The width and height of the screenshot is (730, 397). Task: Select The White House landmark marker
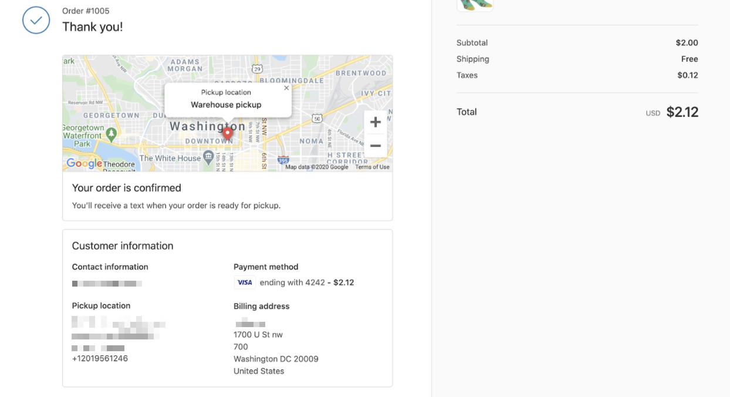pos(208,157)
